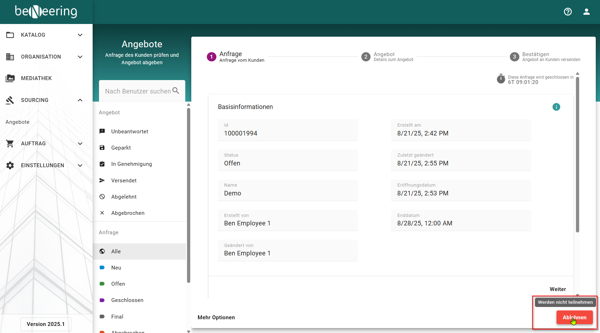
Task: Open Angebote under Sourcing
Action: click(x=18, y=122)
